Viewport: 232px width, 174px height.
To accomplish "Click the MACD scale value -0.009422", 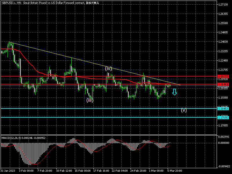I will 224,166.
